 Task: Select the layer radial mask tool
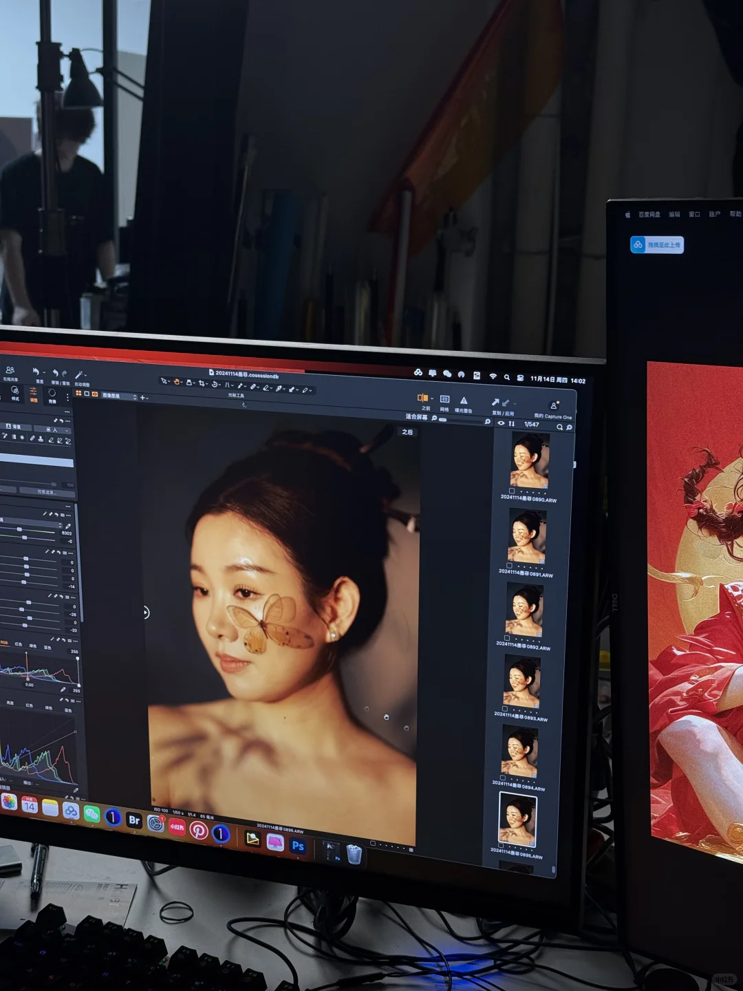22,438
